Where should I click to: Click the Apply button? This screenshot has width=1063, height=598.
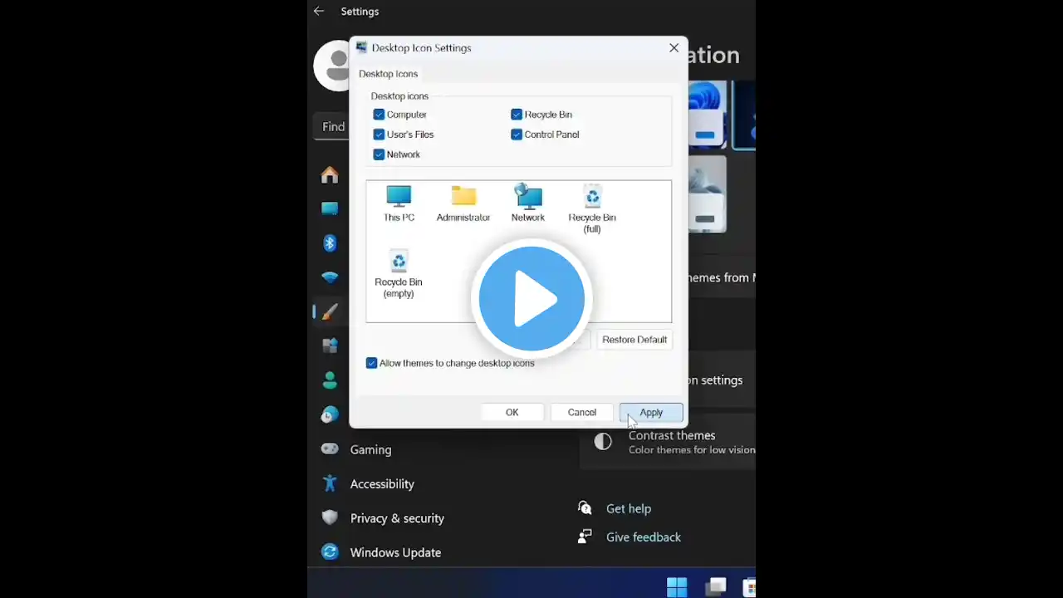[651, 412]
